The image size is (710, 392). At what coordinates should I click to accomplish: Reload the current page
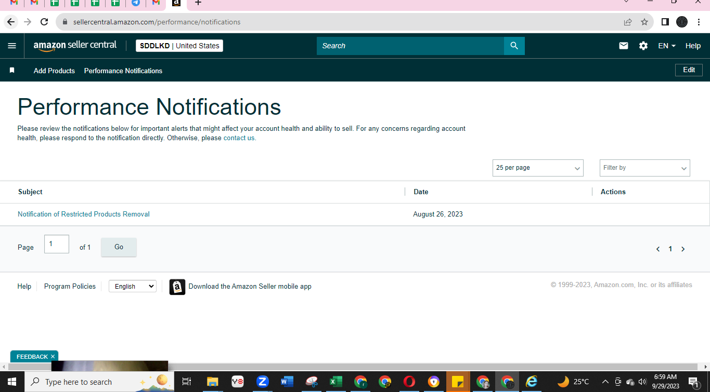[x=44, y=22]
